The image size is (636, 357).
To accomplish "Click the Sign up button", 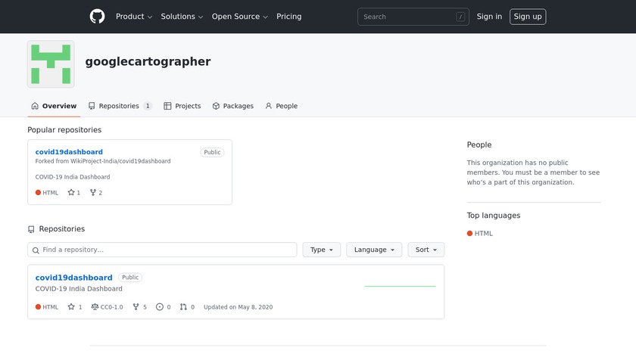I will [528, 17].
